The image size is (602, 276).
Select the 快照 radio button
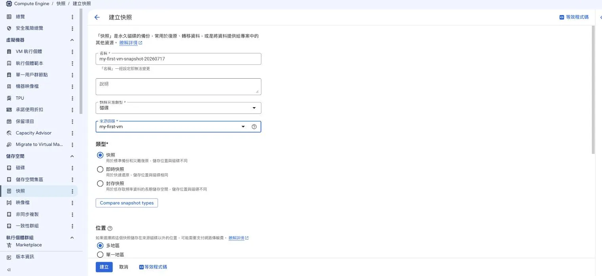tap(100, 155)
